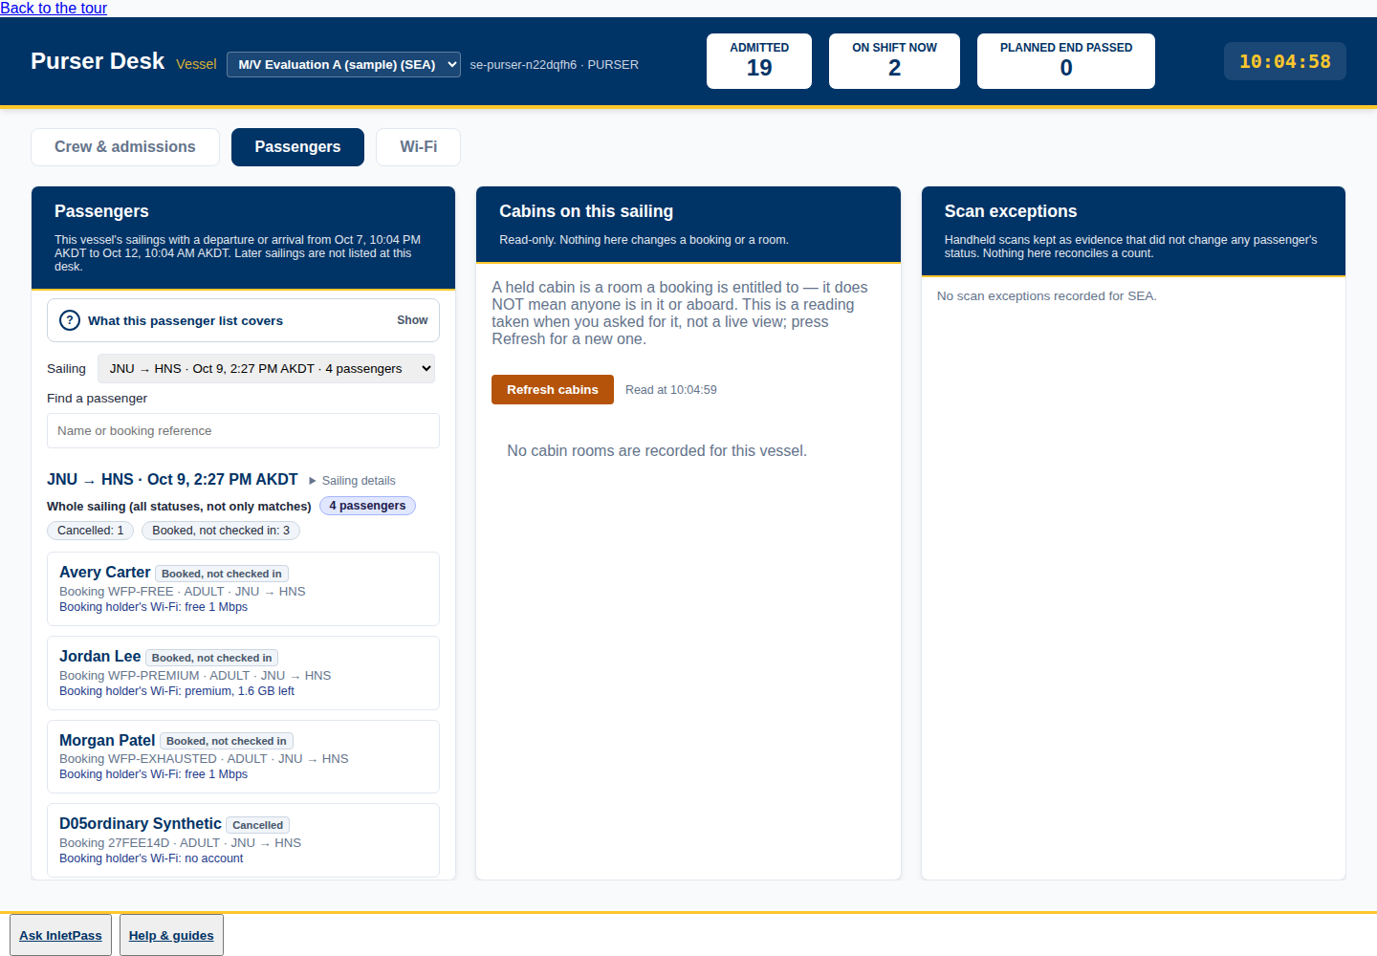
Task: Click the 'Cancelled: 1' status chip
Action: (91, 531)
